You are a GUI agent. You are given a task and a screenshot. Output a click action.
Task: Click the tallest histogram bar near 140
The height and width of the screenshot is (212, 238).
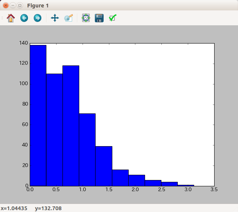pyautogui.click(x=38, y=115)
